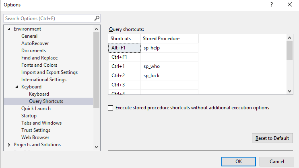Image resolution: width=299 pixels, height=168 pixels.
Task: Select Fonts and Colors in tree
Action: (x=39, y=65)
